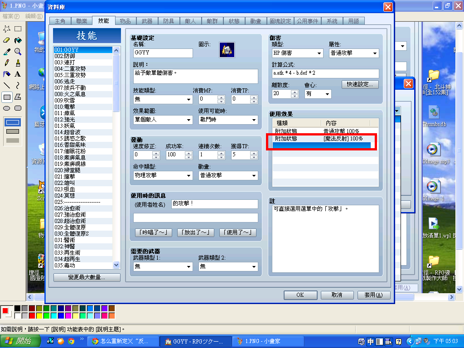This screenshot has height=348, width=464.
Task: Choose the Fill With Color bucket tool
Action: [18, 40]
